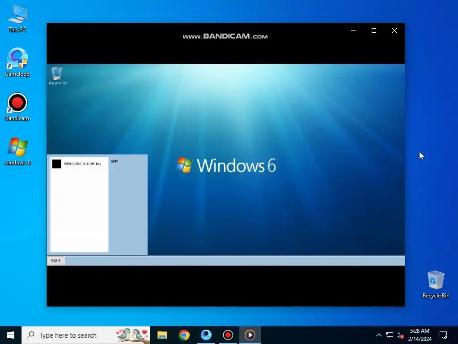Select the windows-6 desktop icon
This screenshot has width=458, height=344.
click(x=17, y=151)
